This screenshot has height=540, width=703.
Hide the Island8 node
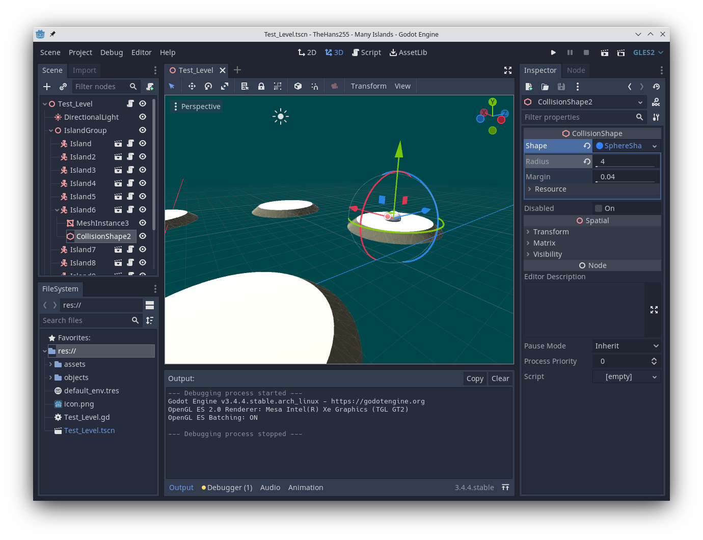(143, 262)
